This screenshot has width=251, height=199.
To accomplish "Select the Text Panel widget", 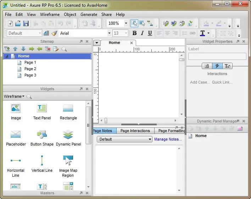I will pos(42,112).
